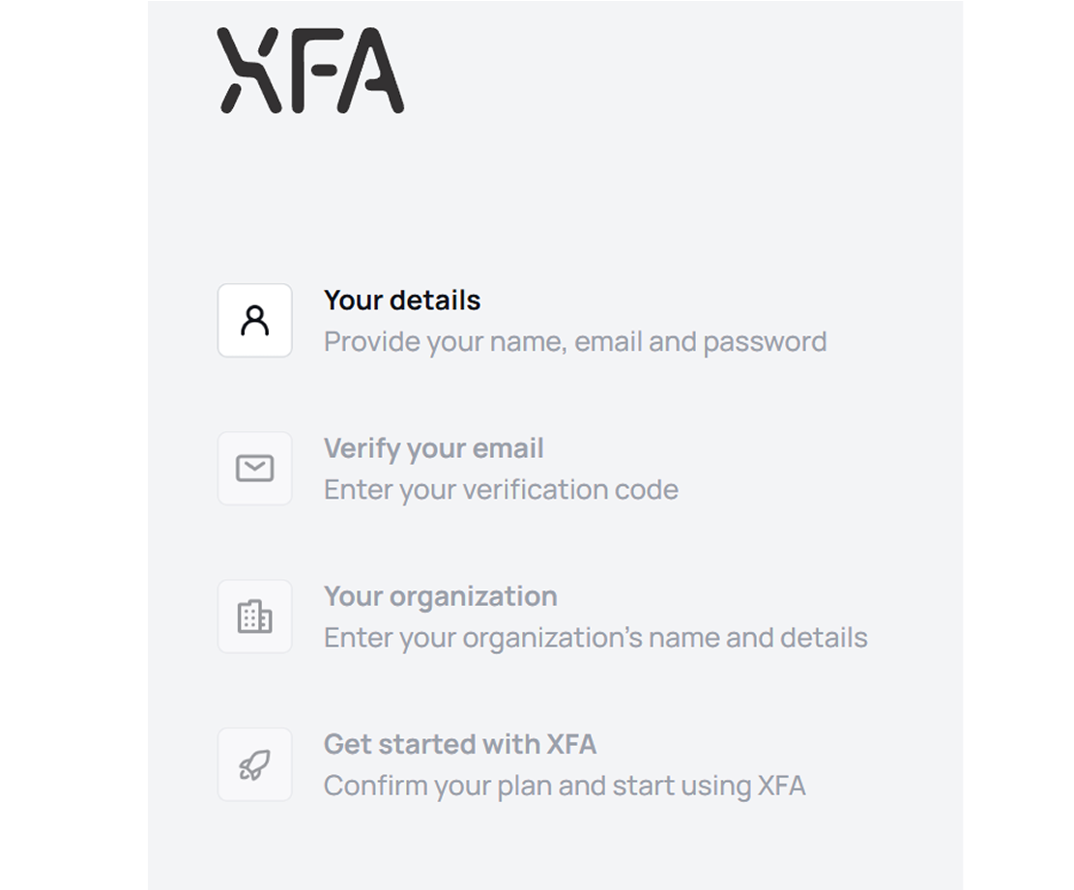Click the envelope icon for Verify your email
Image resolution: width=1074 pixels, height=890 pixels.
pos(255,469)
